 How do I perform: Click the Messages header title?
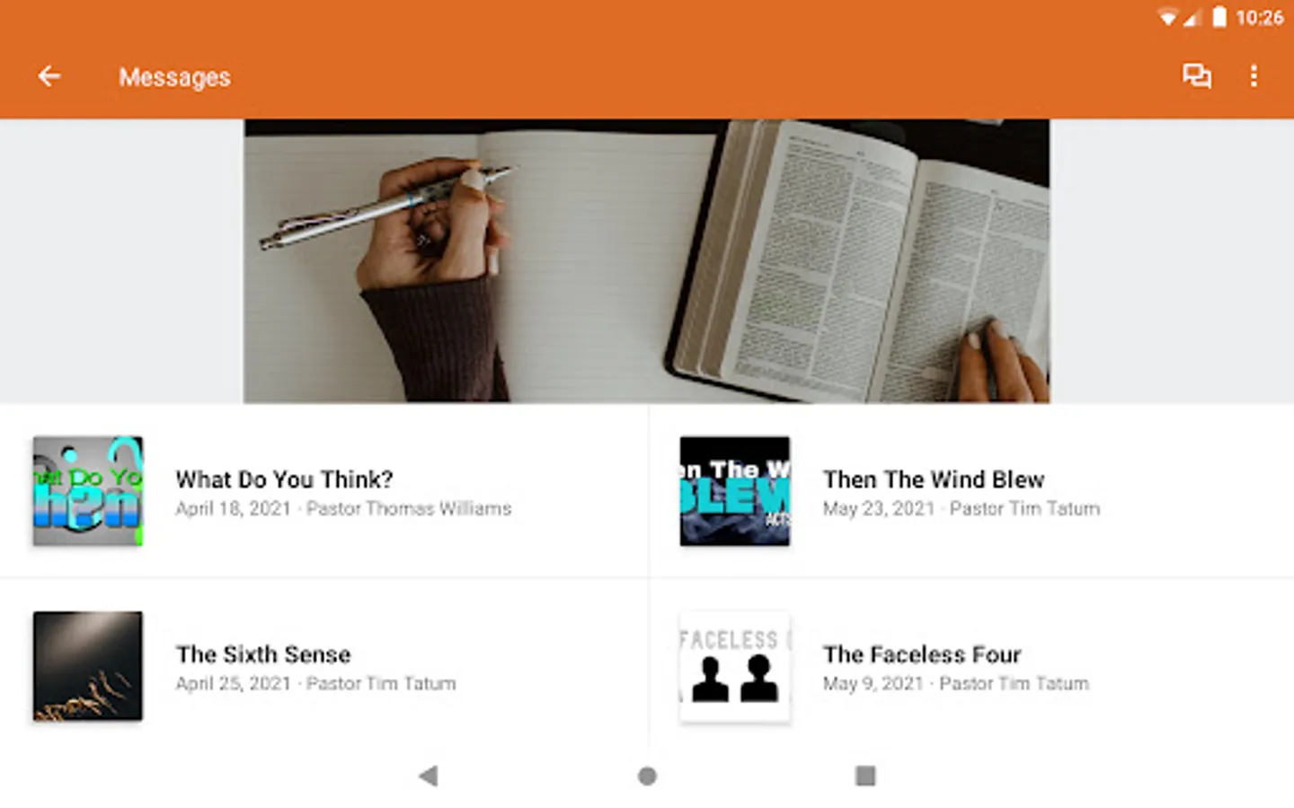[x=175, y=77]
